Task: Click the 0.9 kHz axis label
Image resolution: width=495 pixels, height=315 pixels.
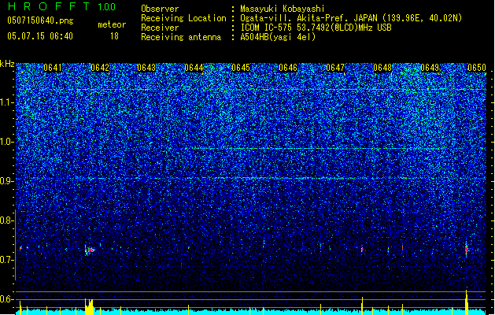Action: 7,181
